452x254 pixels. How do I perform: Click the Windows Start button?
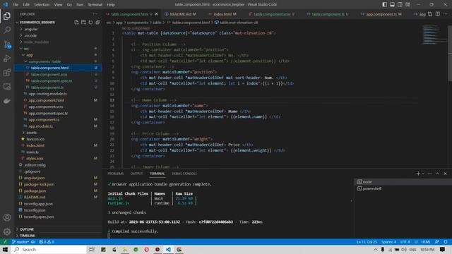pos(5,249)
